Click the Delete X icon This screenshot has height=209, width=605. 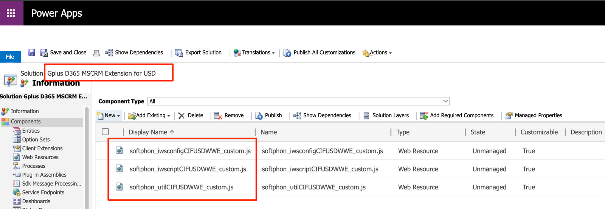[181, 116]
